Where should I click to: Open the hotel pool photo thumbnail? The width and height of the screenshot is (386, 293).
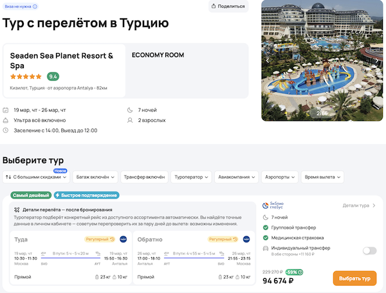pyautogui.click(x=322, y=60)
